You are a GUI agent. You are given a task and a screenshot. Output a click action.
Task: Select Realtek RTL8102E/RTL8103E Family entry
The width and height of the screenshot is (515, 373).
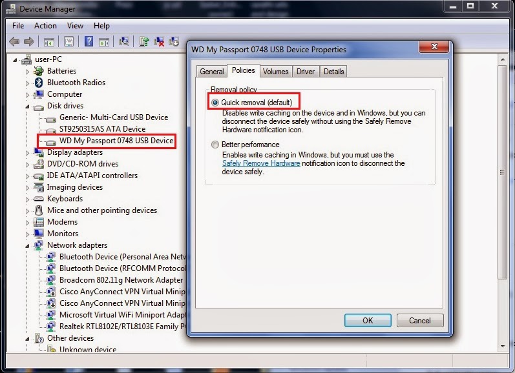pos(123,327)
